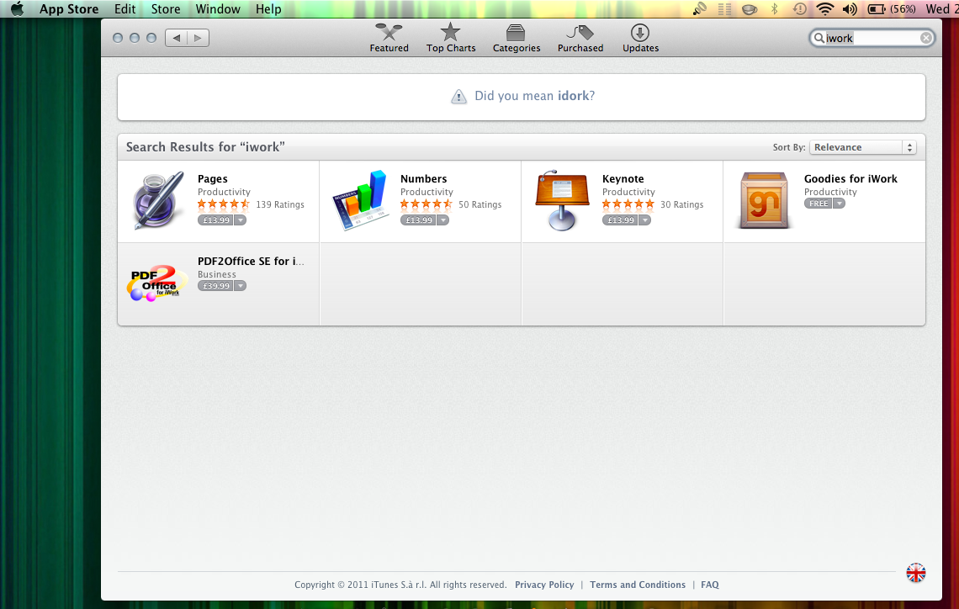
Task: Open the Categories section
Action: (517, 38)
